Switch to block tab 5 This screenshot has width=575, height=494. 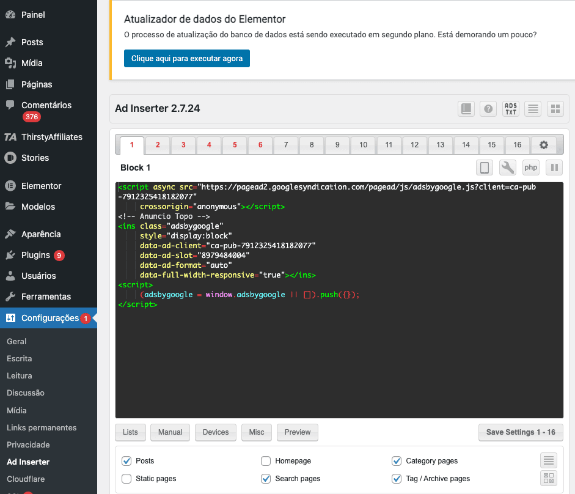coord(235,145)
